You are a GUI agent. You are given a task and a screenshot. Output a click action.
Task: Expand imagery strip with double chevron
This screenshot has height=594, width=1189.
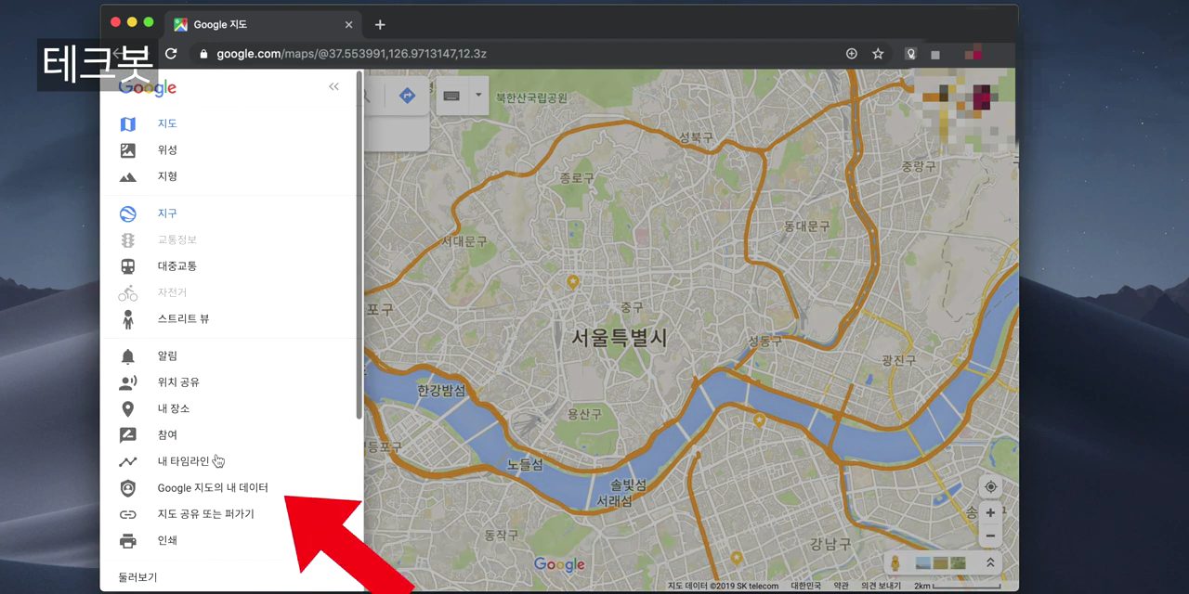click(x=990, y=562)
